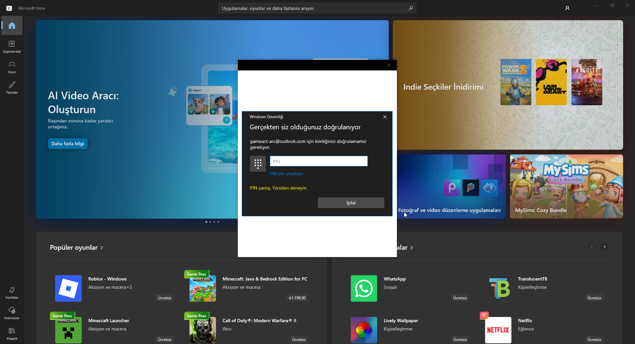Click the next arrow in apps carousel
The image size is (635, 344).
click(605, 247)
